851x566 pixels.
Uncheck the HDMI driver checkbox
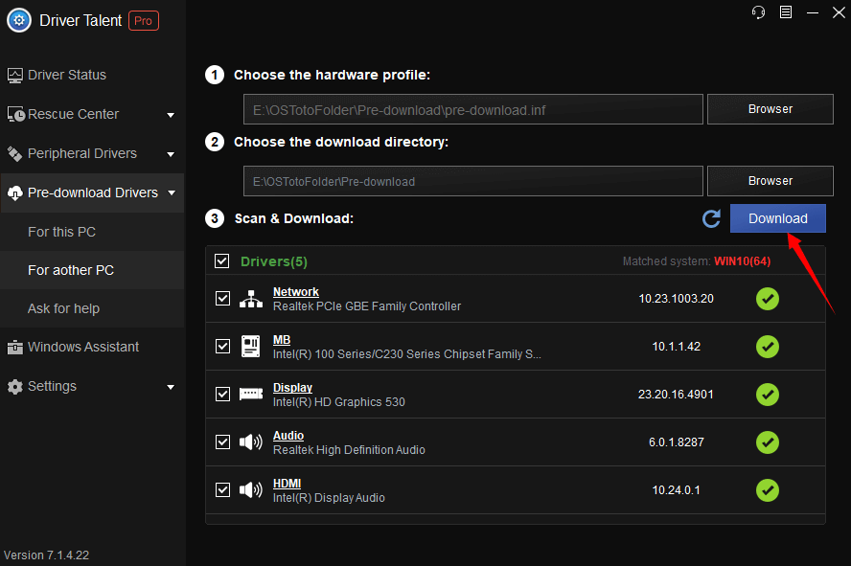click(222, 490)
